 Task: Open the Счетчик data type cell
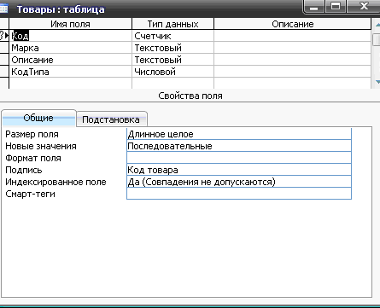(x=172, y=36)
